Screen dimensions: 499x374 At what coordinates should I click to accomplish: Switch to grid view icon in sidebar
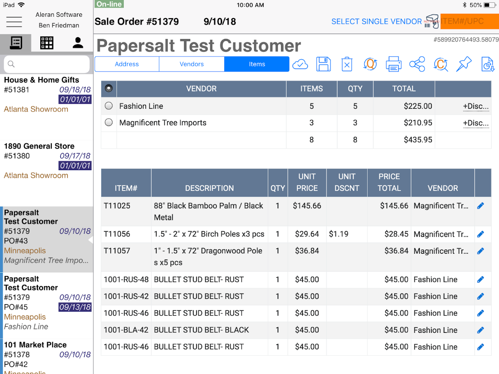pos(46,43)
